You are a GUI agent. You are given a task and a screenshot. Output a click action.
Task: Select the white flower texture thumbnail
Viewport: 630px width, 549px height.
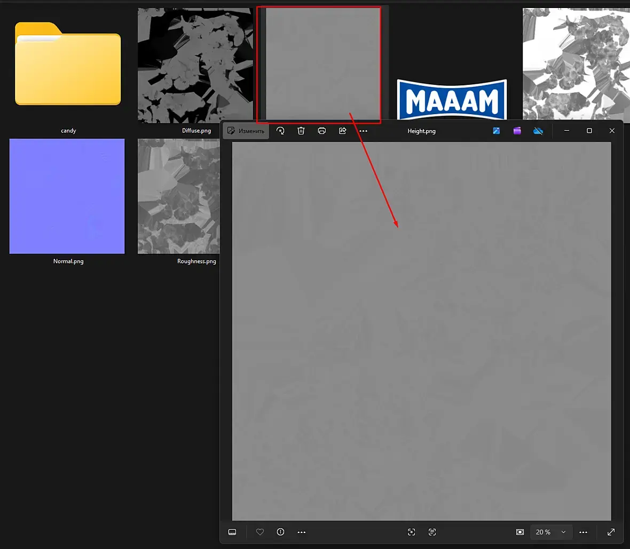click(x=576, y=63)
